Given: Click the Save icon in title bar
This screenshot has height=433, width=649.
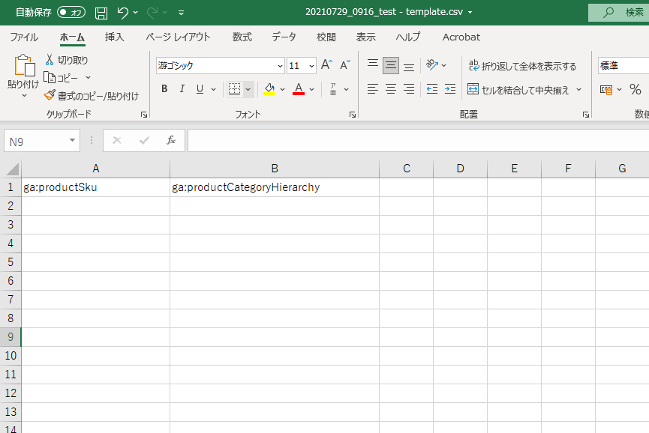Looking at the screenshot, I should (101, 13).
